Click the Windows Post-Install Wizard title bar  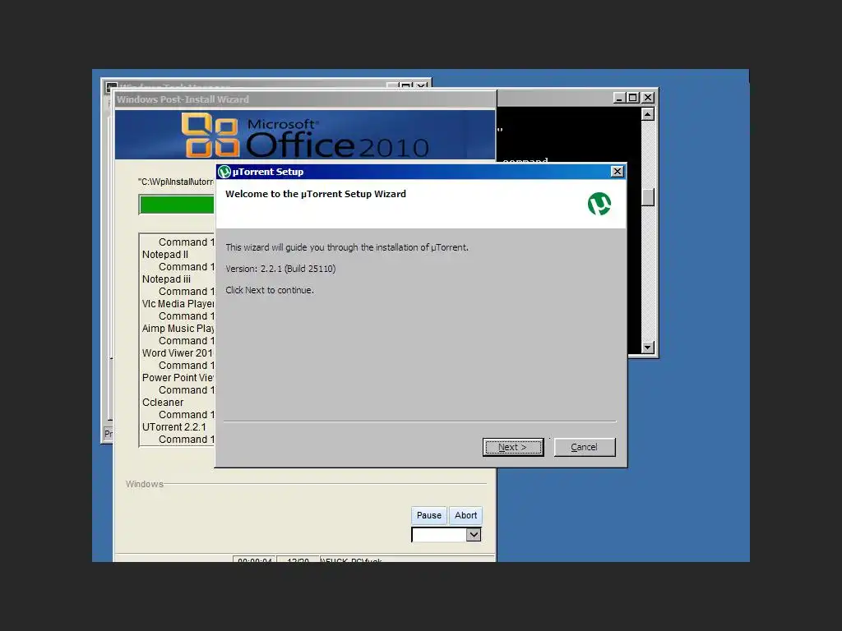[x=305, y=99]
